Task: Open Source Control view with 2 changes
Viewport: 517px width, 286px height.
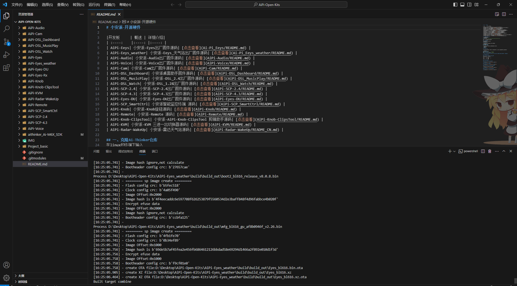Action: click(6, 42)
